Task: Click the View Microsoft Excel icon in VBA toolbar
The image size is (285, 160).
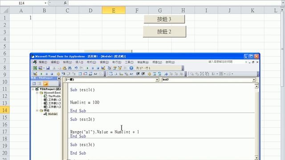Action: click(x=35, y=68)
